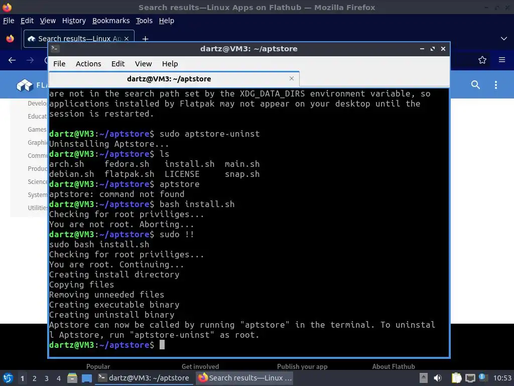Viewport: 514px width, 386px height.
Task: Click the network monitor tray icon
Action: click(x=470, y=378)
